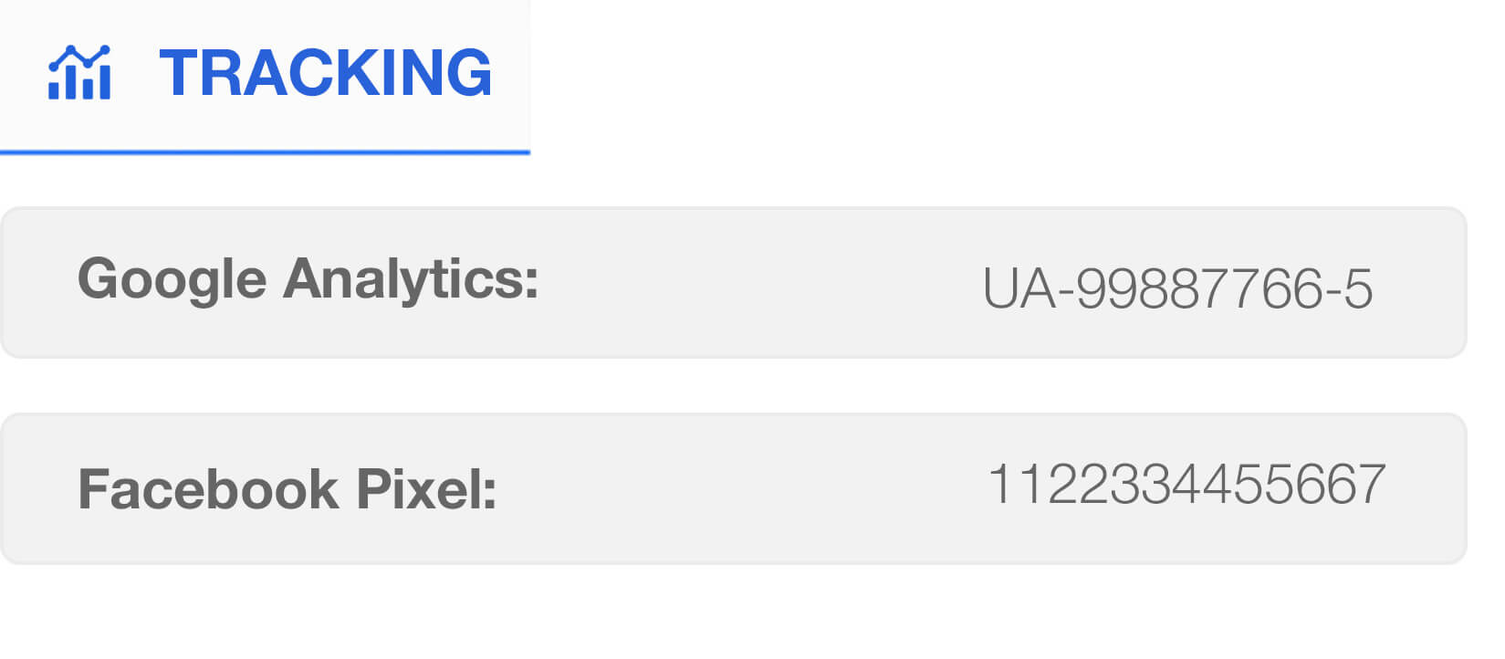Click the bar chart Tracking icon
The height and width of the screenshot is (659, 1505).
click(79, 72)
